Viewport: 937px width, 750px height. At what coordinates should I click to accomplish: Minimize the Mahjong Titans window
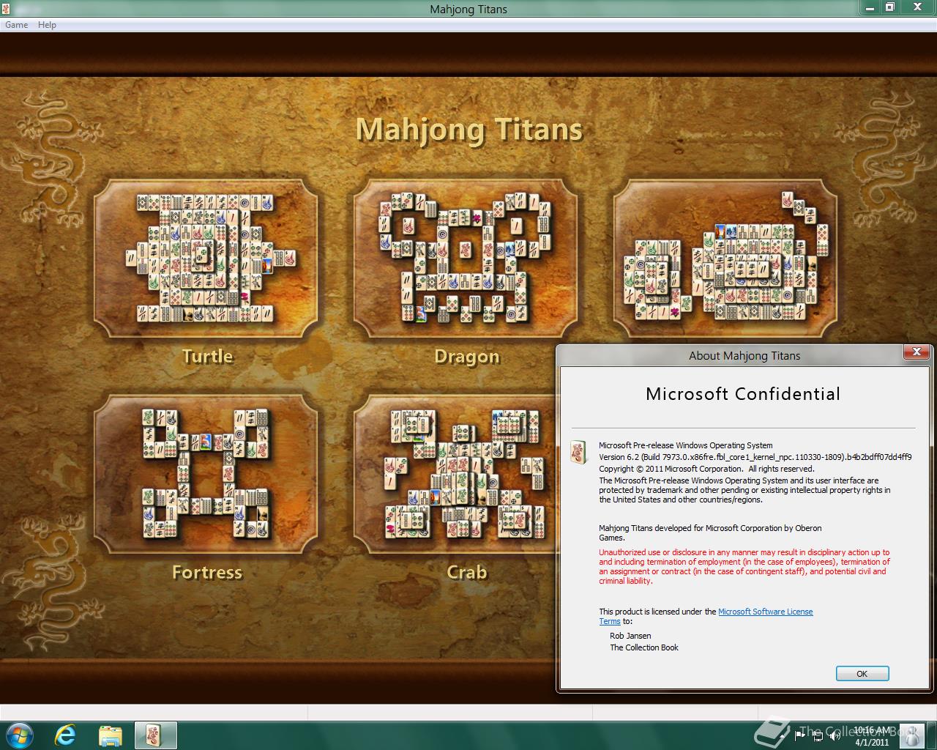tap(870, 8)
